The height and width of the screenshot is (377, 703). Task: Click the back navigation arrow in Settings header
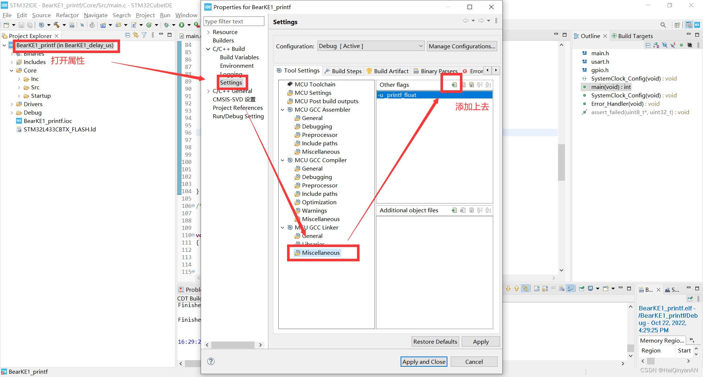point(466,20)
